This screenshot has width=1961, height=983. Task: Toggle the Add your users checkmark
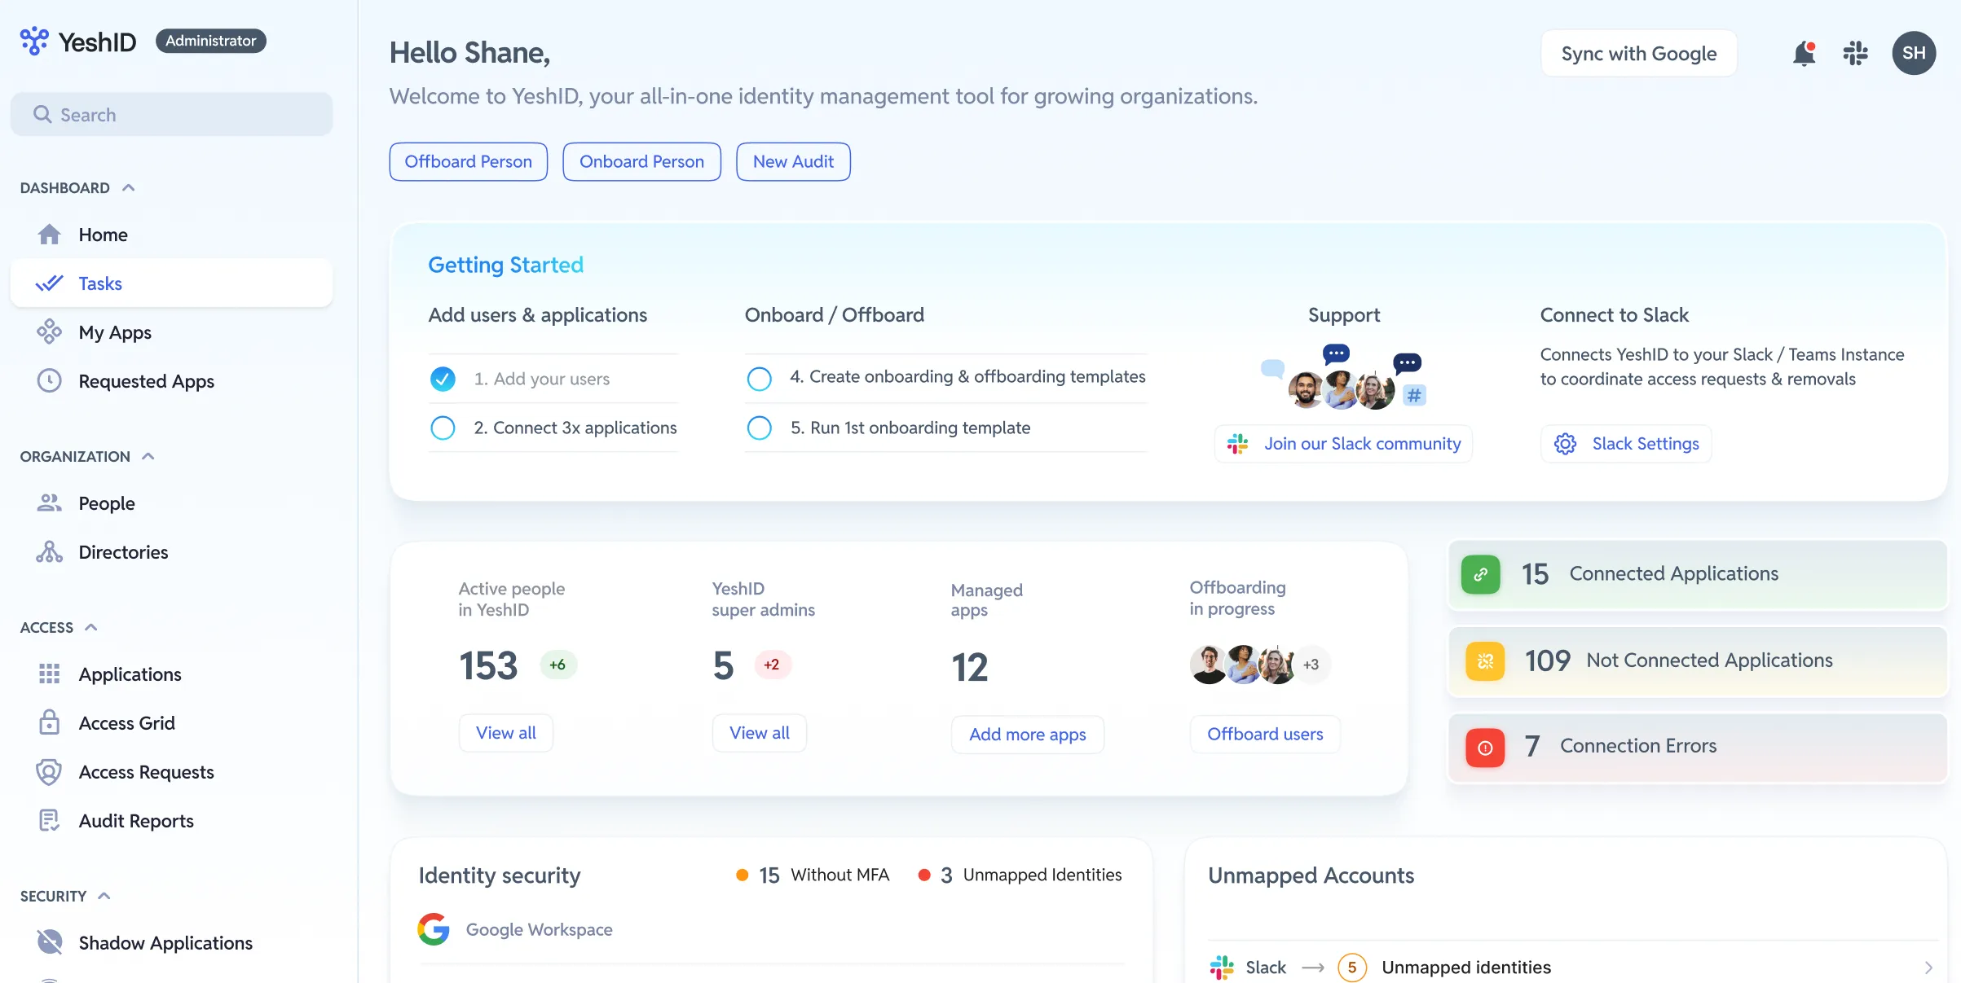click(443, 379)
